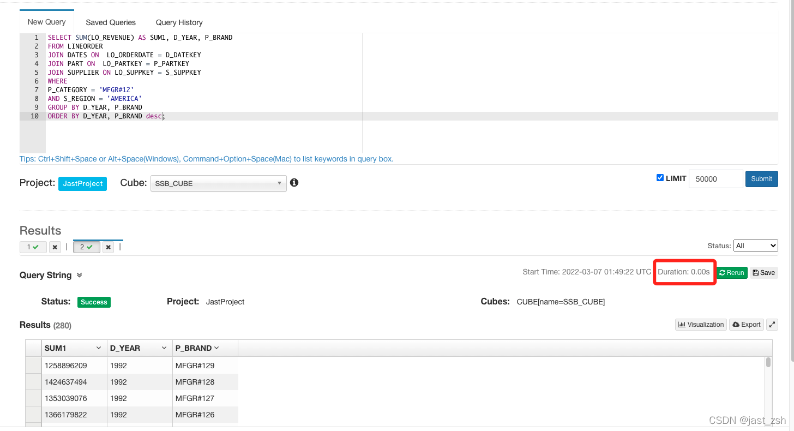The image size is (794, 431).
Task: Select result tab 1
Action: coord(33,247)
